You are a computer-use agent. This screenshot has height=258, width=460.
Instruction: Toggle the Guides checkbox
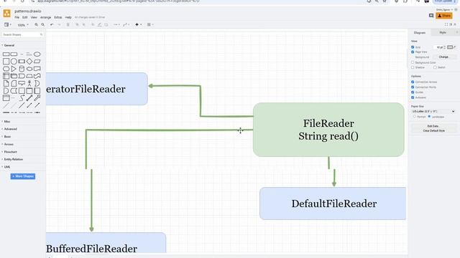413,92
